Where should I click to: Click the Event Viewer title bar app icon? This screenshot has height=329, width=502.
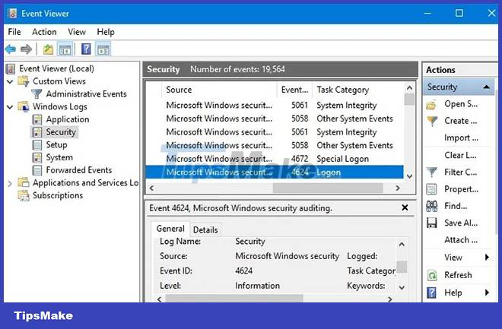12,14
